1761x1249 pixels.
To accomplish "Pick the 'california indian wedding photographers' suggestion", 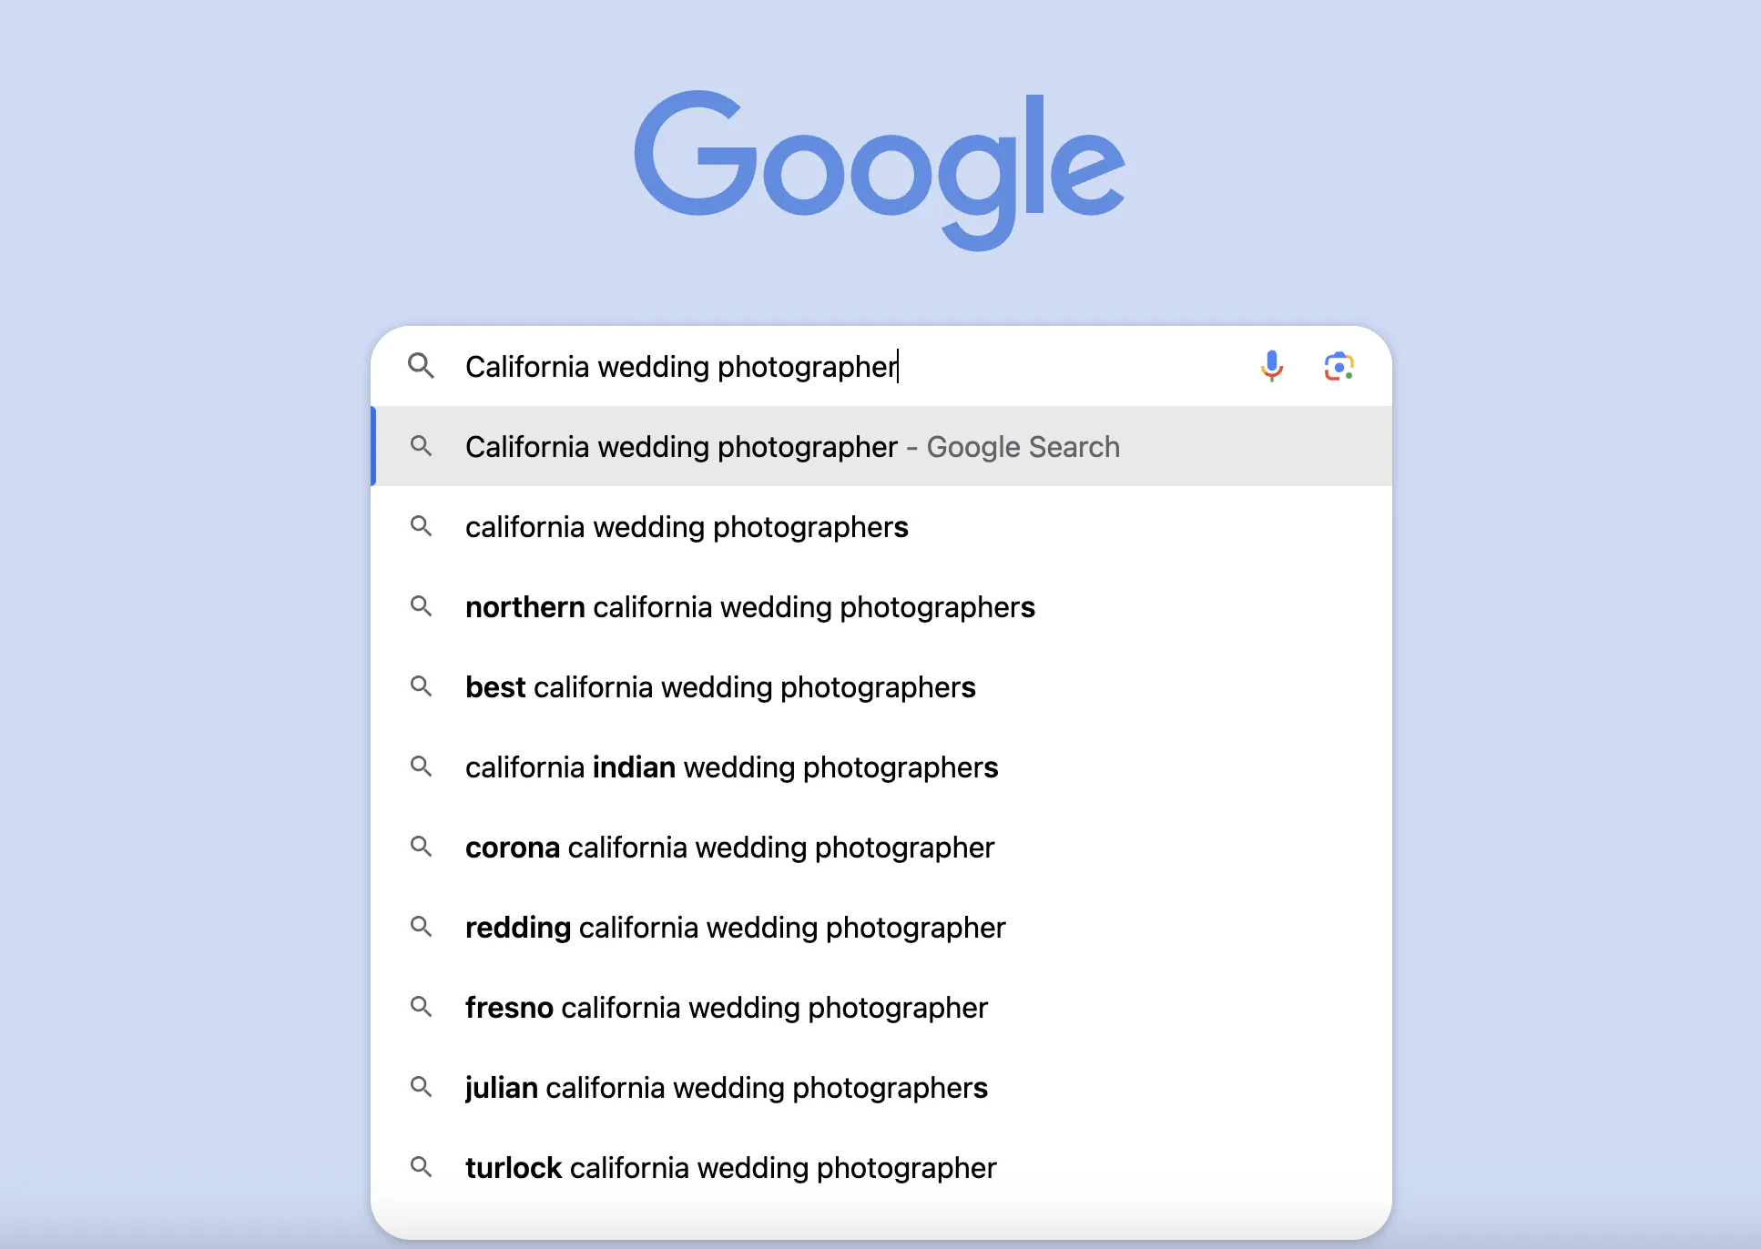I will (x=731, y=767).
